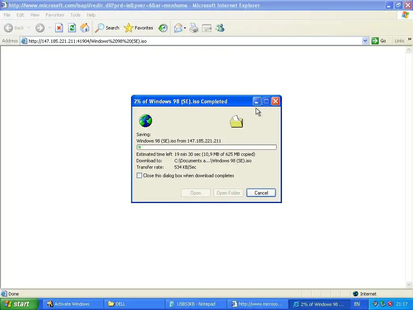Switch to the DELL folder taskbar item
This screenshot has height=310, width=413.
[134, 304]
